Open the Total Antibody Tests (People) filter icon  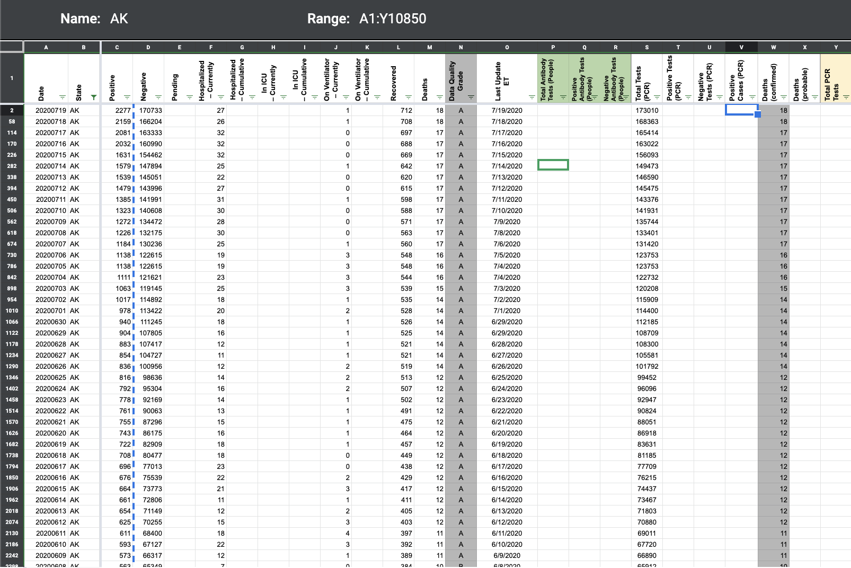click(x=563, y=97)
